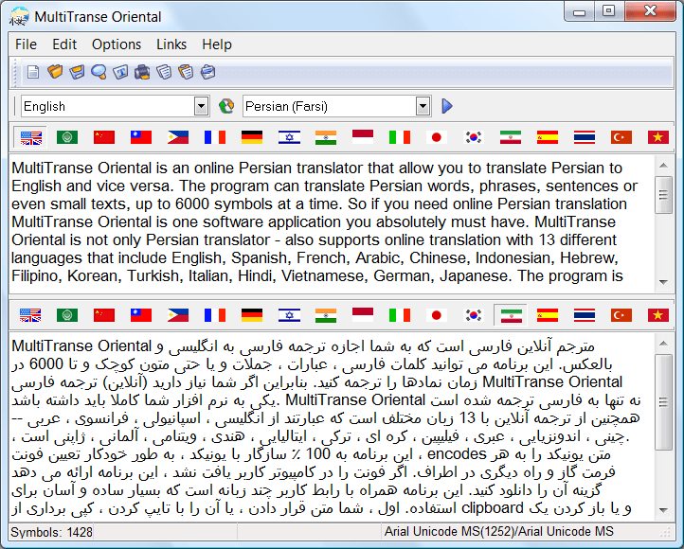The width and height of the screenshot is (684, 549).
Task: Select Indonesia flag in source flag row
Action: 363,137
